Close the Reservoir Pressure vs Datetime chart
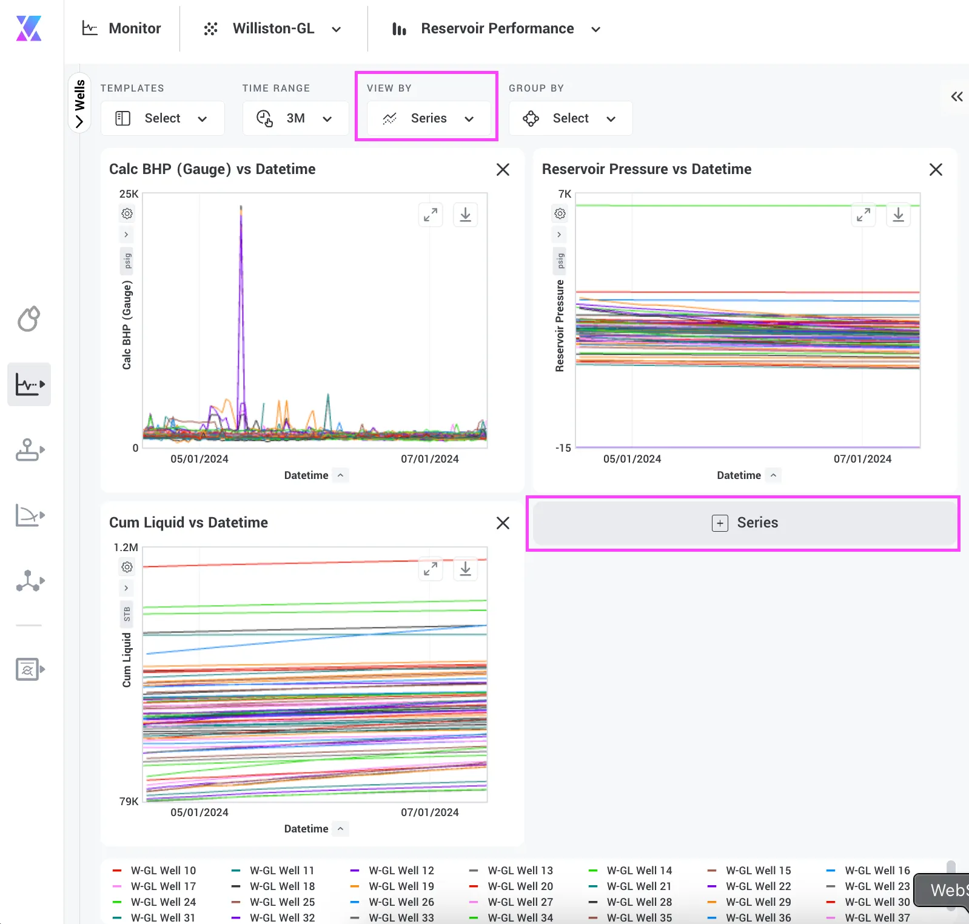Viewport: 969px width, 924px height. click(936, 170)
